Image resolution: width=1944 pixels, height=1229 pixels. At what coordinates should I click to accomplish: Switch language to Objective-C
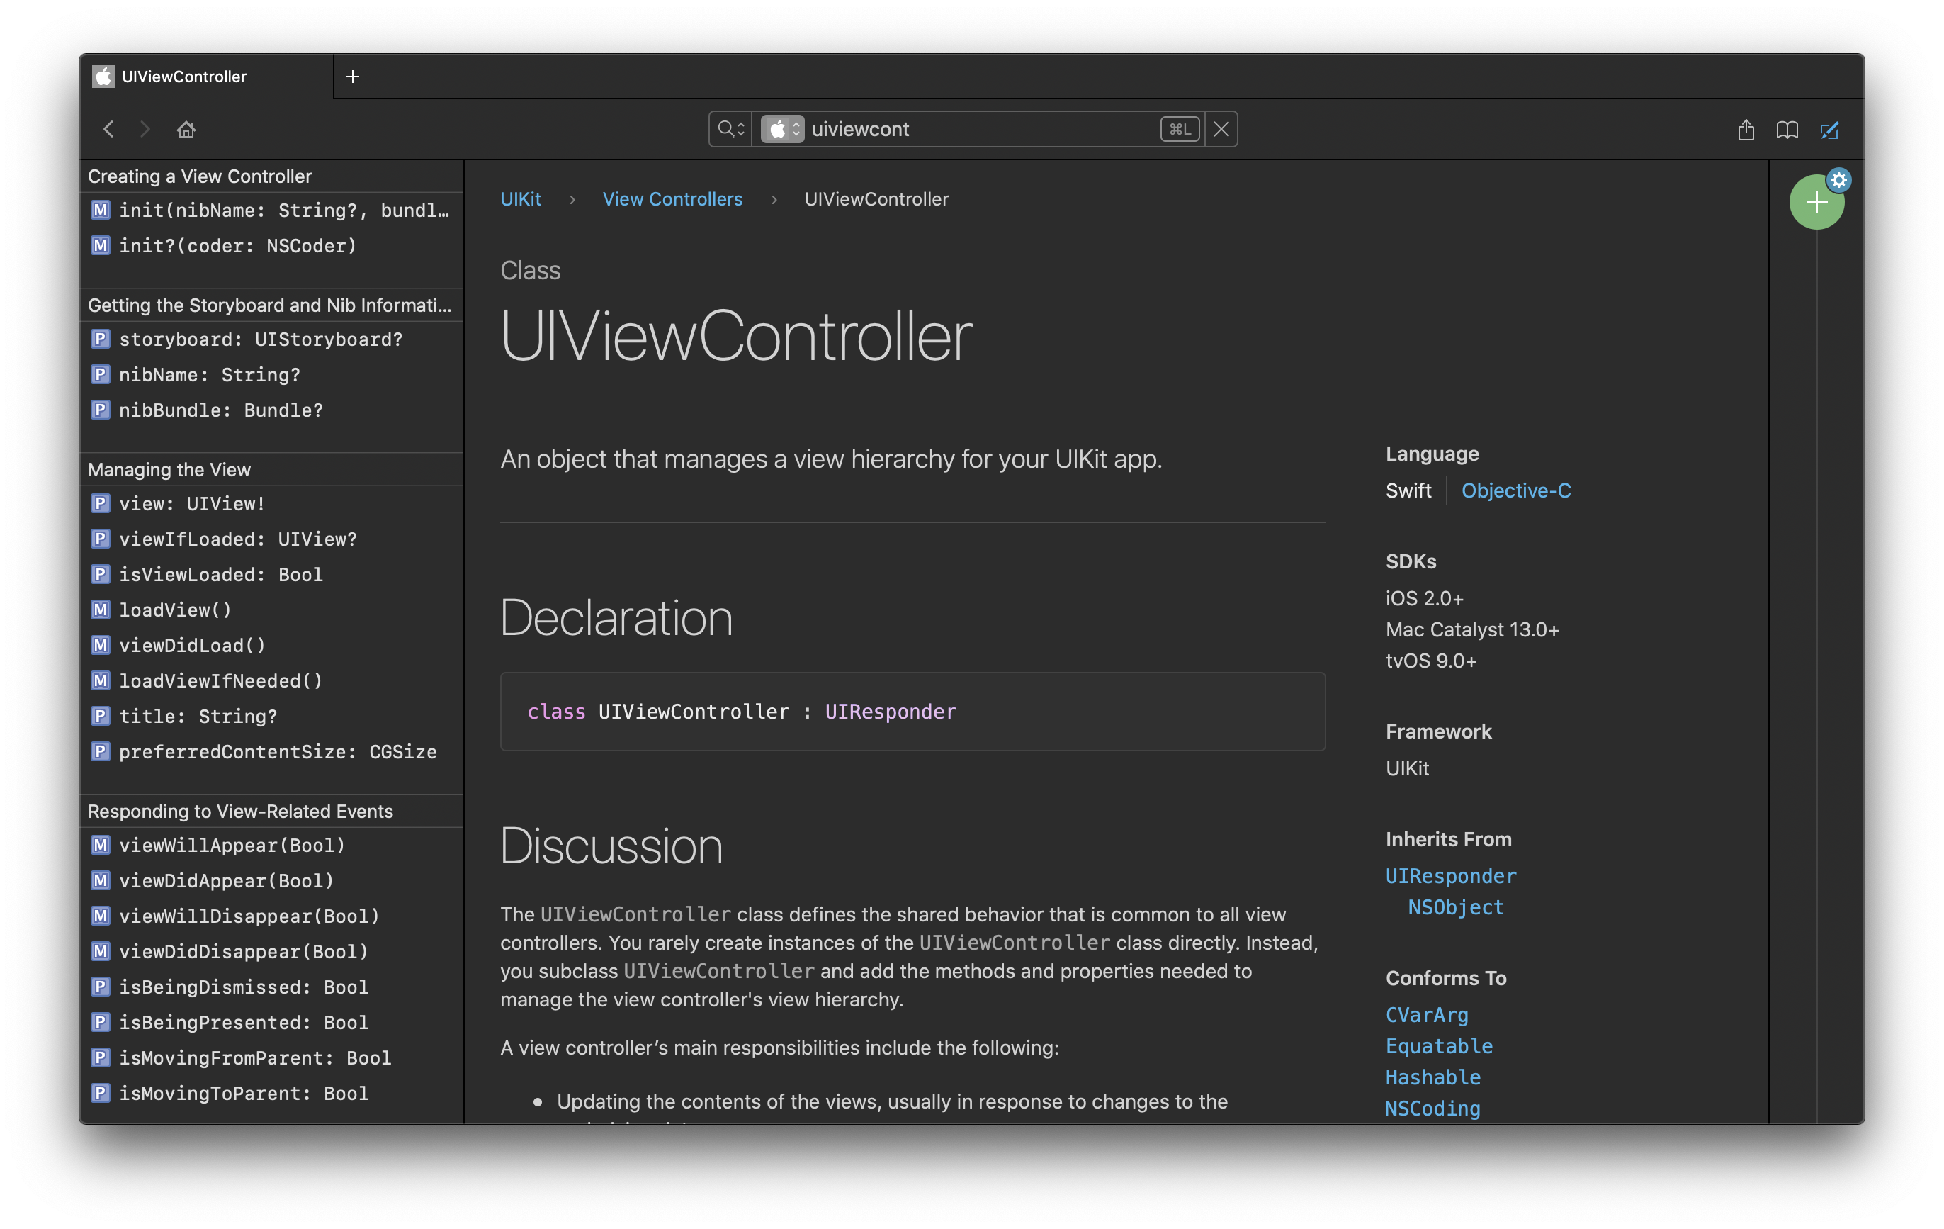tap(1515, 491)
